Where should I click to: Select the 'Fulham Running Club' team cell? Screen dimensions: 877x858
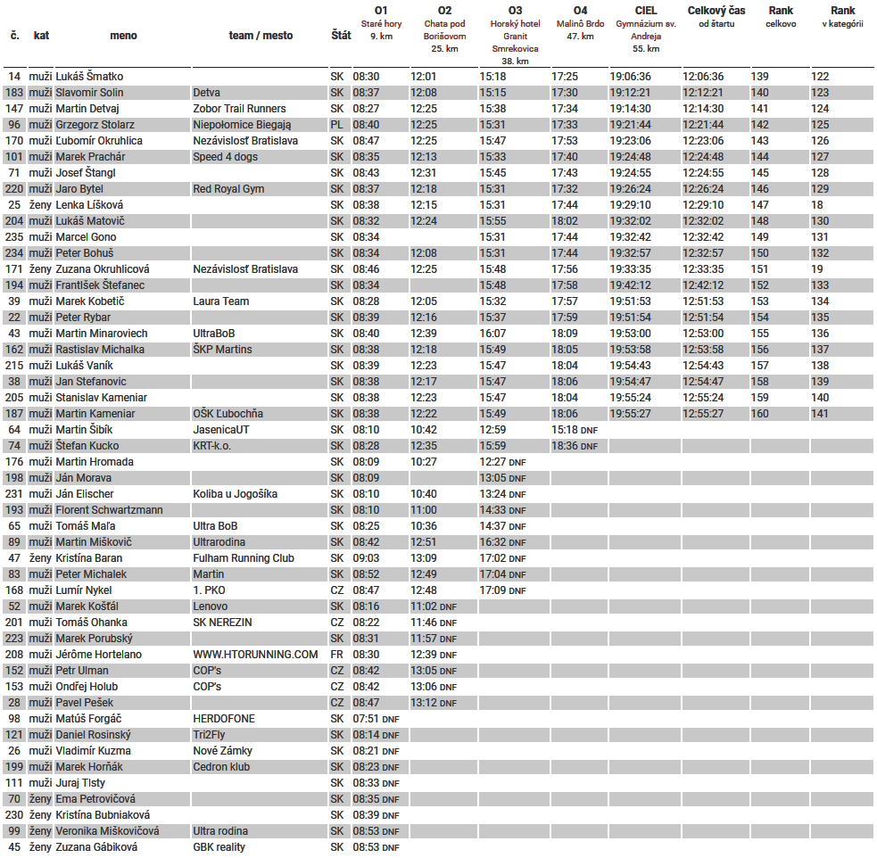pyautogui.click(x=244, y=558)
